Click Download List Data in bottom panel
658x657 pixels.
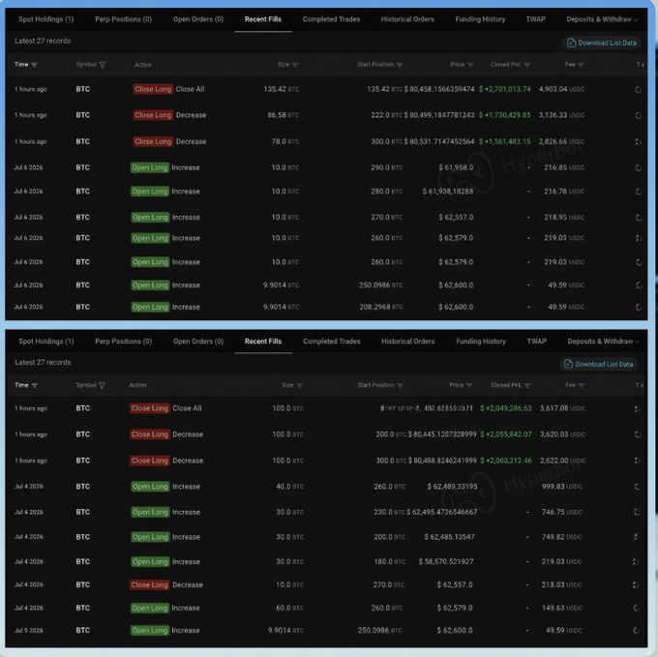(599, 364)
